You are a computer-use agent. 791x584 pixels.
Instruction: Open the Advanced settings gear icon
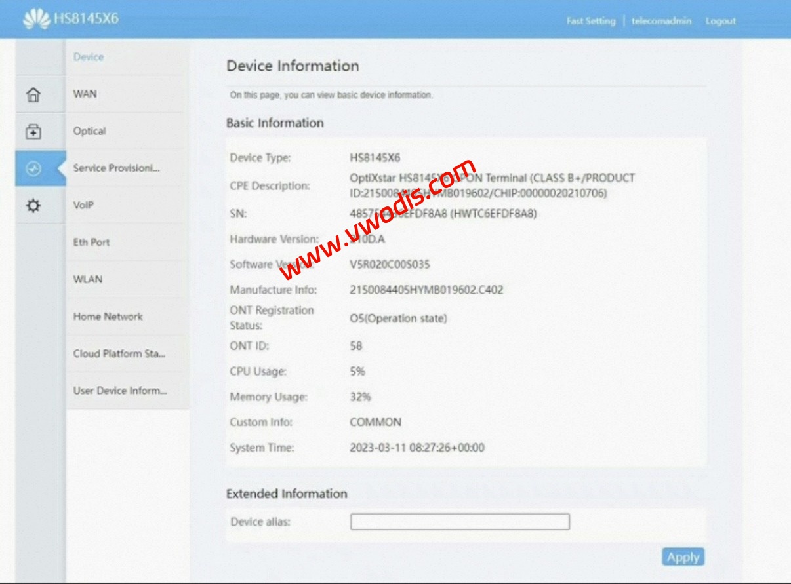pos(33,206)
